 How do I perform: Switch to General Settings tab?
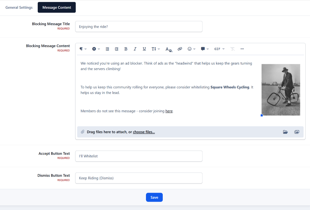click(19, 7)
